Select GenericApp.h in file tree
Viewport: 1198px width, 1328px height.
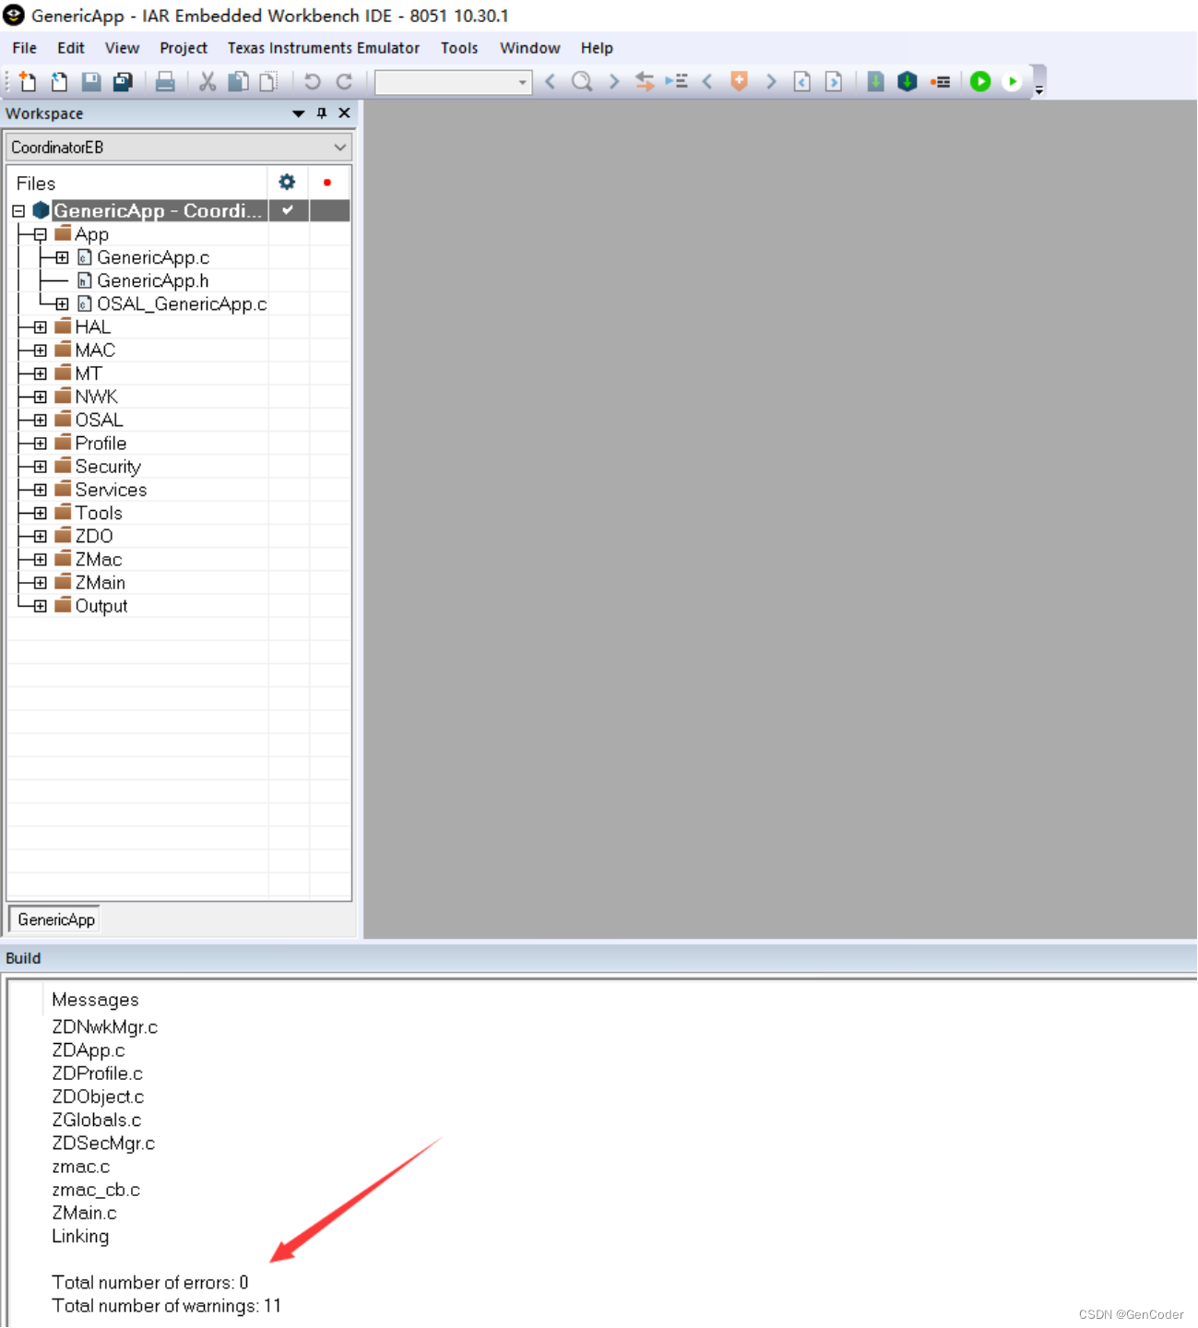coord(152,280)
